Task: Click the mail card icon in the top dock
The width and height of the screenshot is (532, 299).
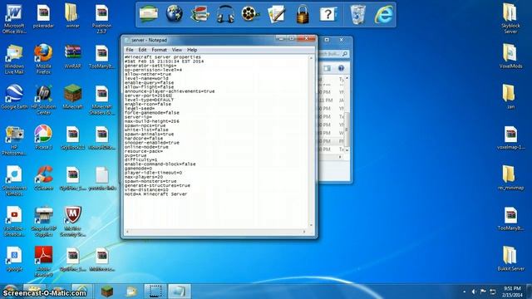Action: pos(149,14)
